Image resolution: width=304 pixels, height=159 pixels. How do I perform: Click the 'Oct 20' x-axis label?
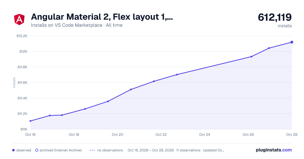[118, 135]
